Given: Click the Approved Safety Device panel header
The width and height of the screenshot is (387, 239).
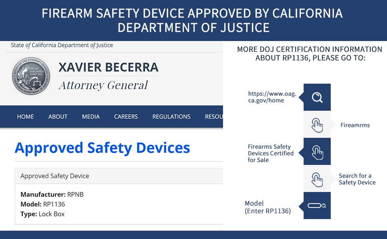Looking at the screenshot, I should click(55, 176).
